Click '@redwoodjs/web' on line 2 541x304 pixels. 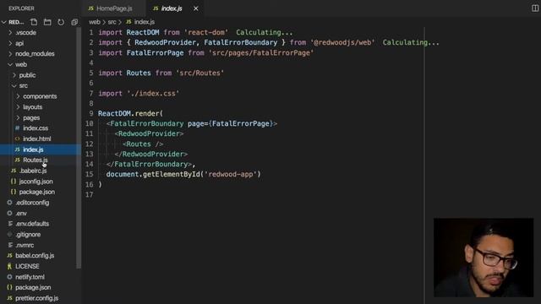(x=342, y=42)
